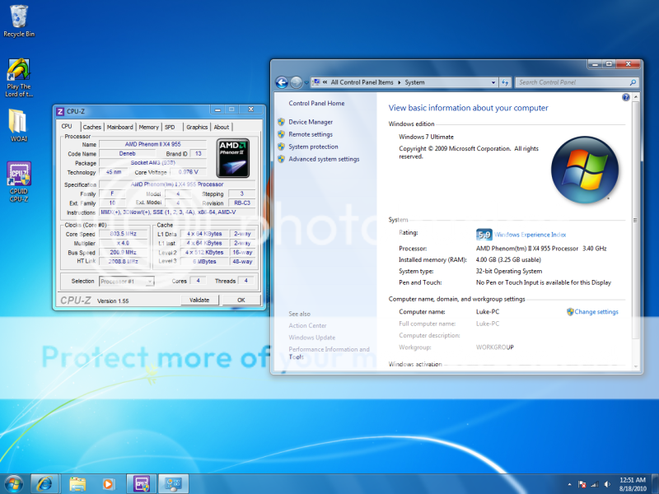Open the WOAI folder on desktop

[18, 126]
